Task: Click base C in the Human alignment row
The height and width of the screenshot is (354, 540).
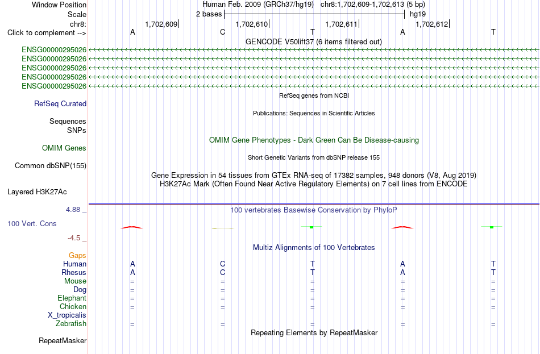Action: pyautogui.click(x=222, y=264)
